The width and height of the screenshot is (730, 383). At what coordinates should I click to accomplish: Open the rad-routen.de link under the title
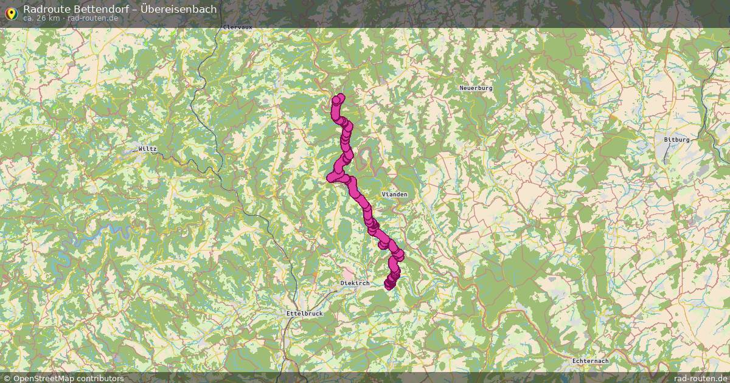[93, 18]
